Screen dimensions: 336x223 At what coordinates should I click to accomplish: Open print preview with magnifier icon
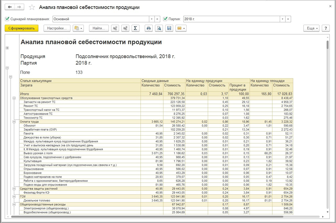coord(159,28)
